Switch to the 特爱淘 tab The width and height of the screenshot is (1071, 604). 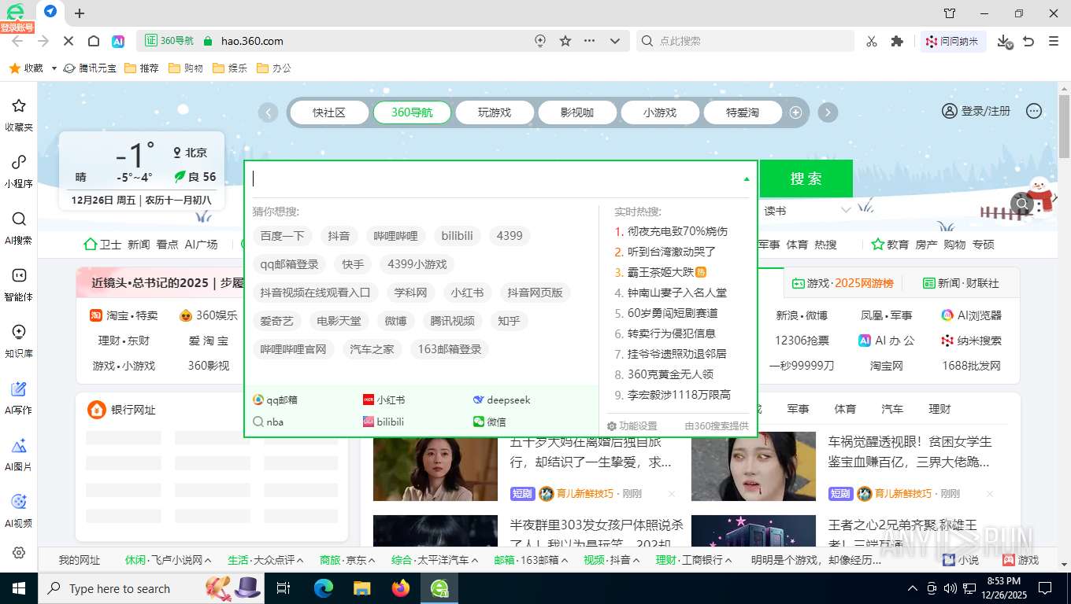point(743,112)
